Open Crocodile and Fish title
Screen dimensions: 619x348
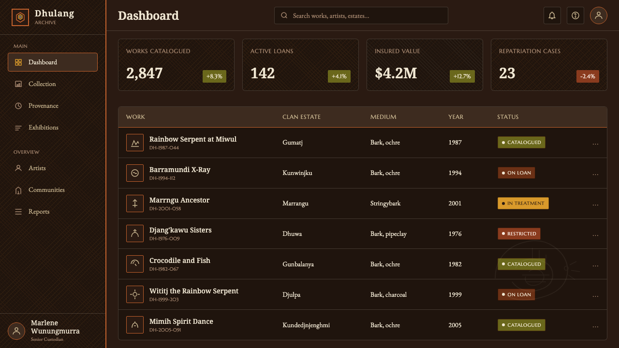[180, 261]
